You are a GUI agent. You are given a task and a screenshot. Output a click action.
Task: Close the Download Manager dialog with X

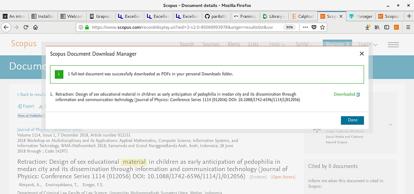pos(362,54)
